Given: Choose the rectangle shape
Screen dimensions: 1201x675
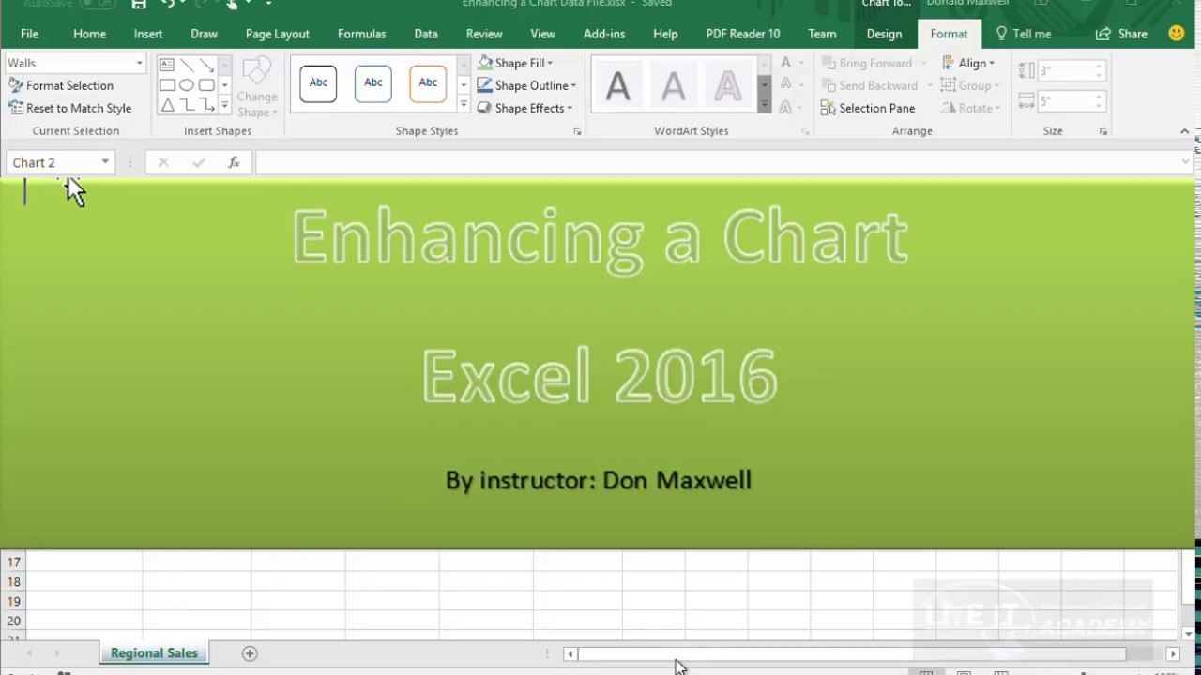Looking at the screenshot, I should click(166, 85).
